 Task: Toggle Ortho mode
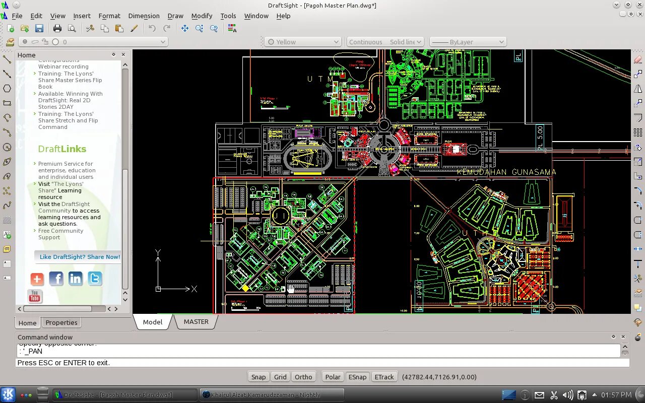tap(303, 377)
